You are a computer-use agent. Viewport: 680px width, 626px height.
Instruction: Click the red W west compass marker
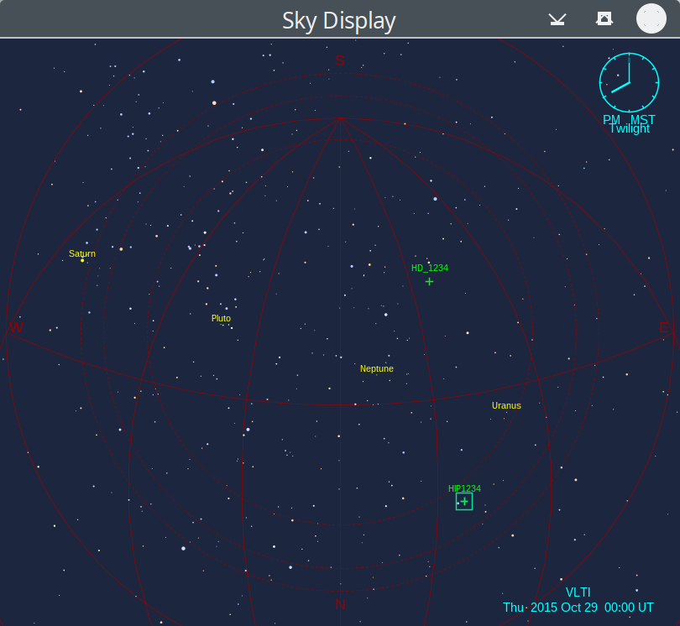(15, 327)
